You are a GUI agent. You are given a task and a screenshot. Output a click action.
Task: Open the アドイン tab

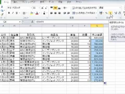[79, 2]
